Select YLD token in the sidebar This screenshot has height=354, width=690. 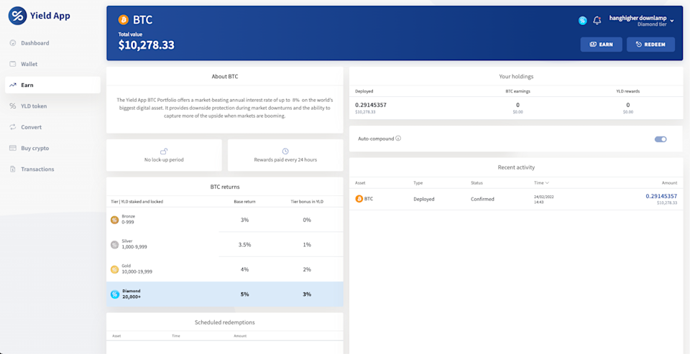pyautogui.click(x=34, y=106)
